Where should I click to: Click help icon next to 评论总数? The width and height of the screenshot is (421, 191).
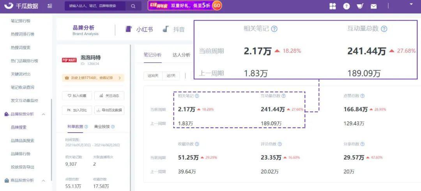click(x=279, y=144)
